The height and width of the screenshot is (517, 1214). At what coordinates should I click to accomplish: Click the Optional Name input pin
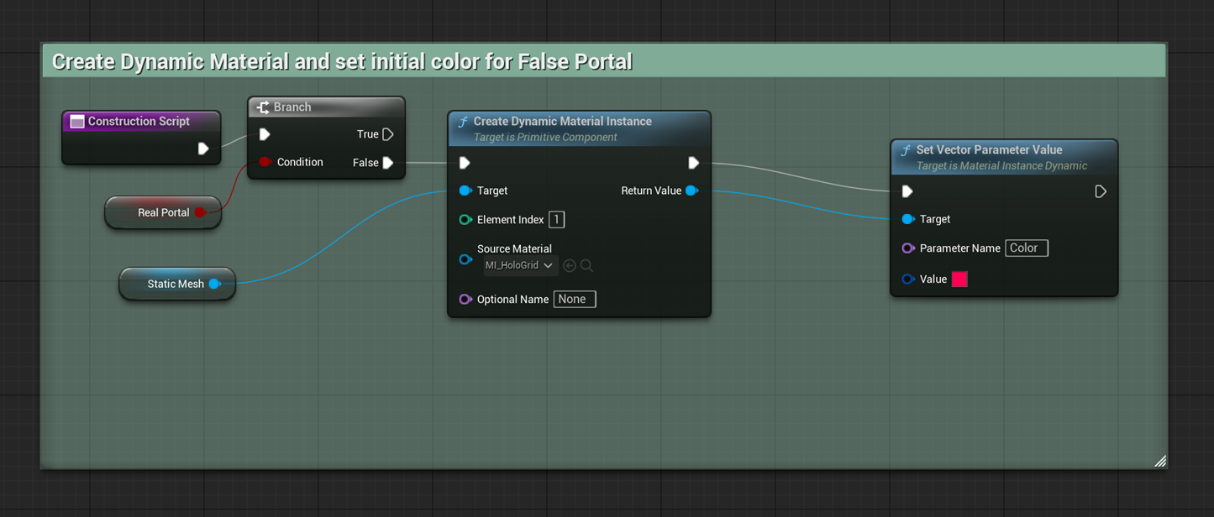point(465,300)
